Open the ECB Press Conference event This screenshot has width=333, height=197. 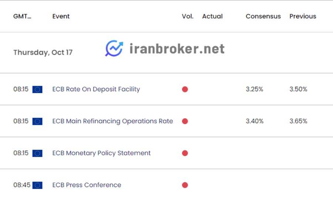click(x=87, y=185)
